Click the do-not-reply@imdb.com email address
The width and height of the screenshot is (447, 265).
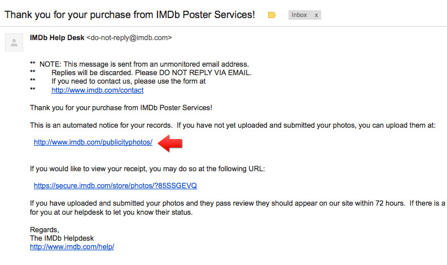point(129,38)
